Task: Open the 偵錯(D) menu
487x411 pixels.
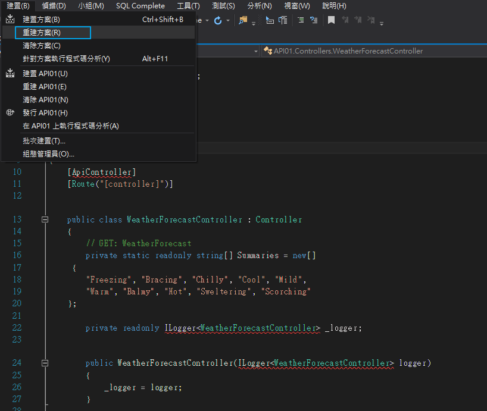Action: 54,6
